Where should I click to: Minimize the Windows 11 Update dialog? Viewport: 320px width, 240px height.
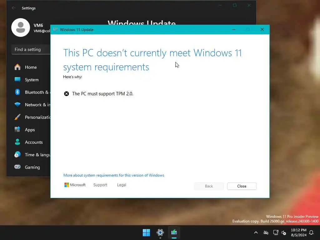(x=234, y=30)
